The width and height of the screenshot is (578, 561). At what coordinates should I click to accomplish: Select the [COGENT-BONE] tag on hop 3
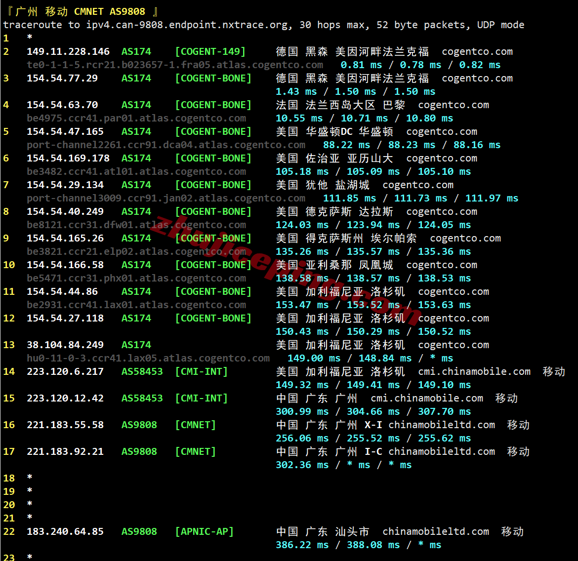click(x=213, y=78)
